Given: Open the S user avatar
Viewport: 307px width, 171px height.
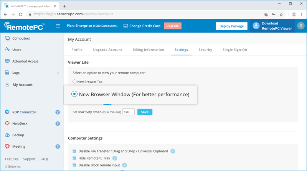Looking at the screenshot, I should coord(301,26).
